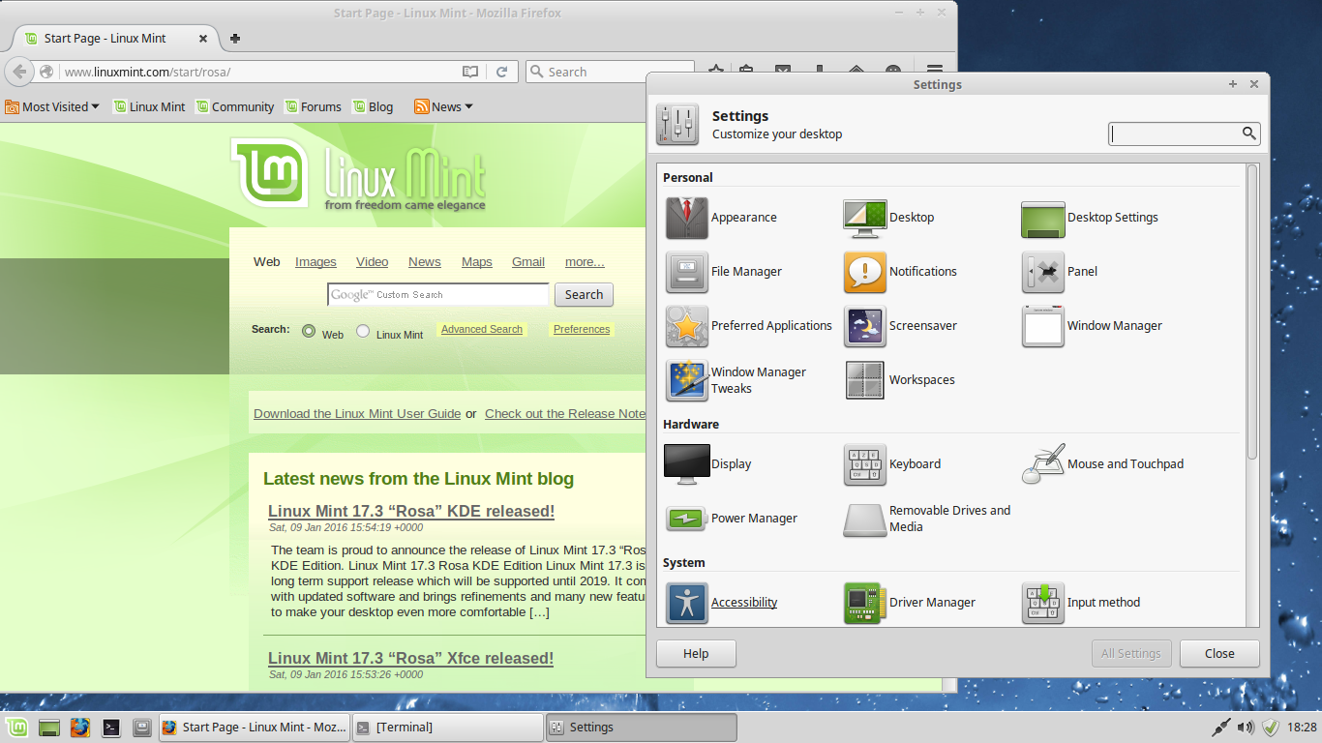Open Download the Linux Mint User Guide link

(x=357, y=414)
